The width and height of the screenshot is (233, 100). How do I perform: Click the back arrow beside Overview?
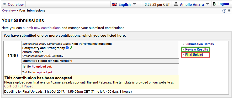tap(5, 4)
